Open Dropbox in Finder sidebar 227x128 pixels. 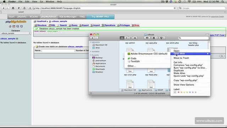(98, 72)
